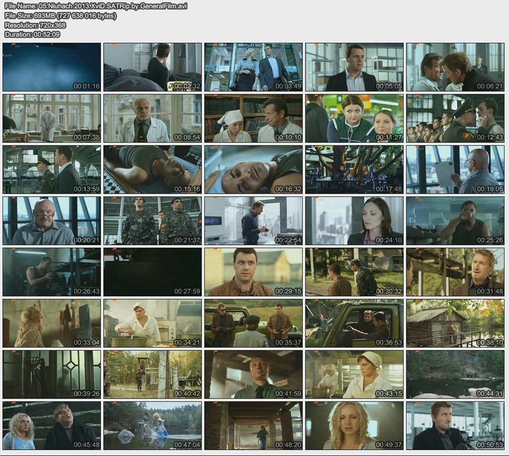Image resolution: width=509 pixels, height=456 pixels.
Task: Open the 00:24:10 thumbnail of dark-haired woman
Action: pos(354,221)
